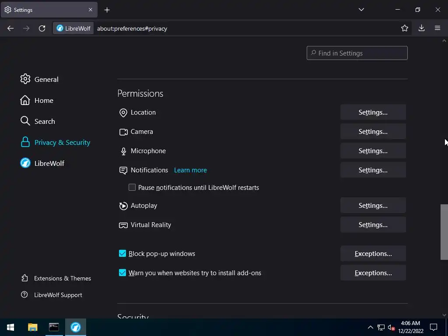448x336 pixels.
Task: Select the Privacy & Security category
Action: [x=56, y=142]
